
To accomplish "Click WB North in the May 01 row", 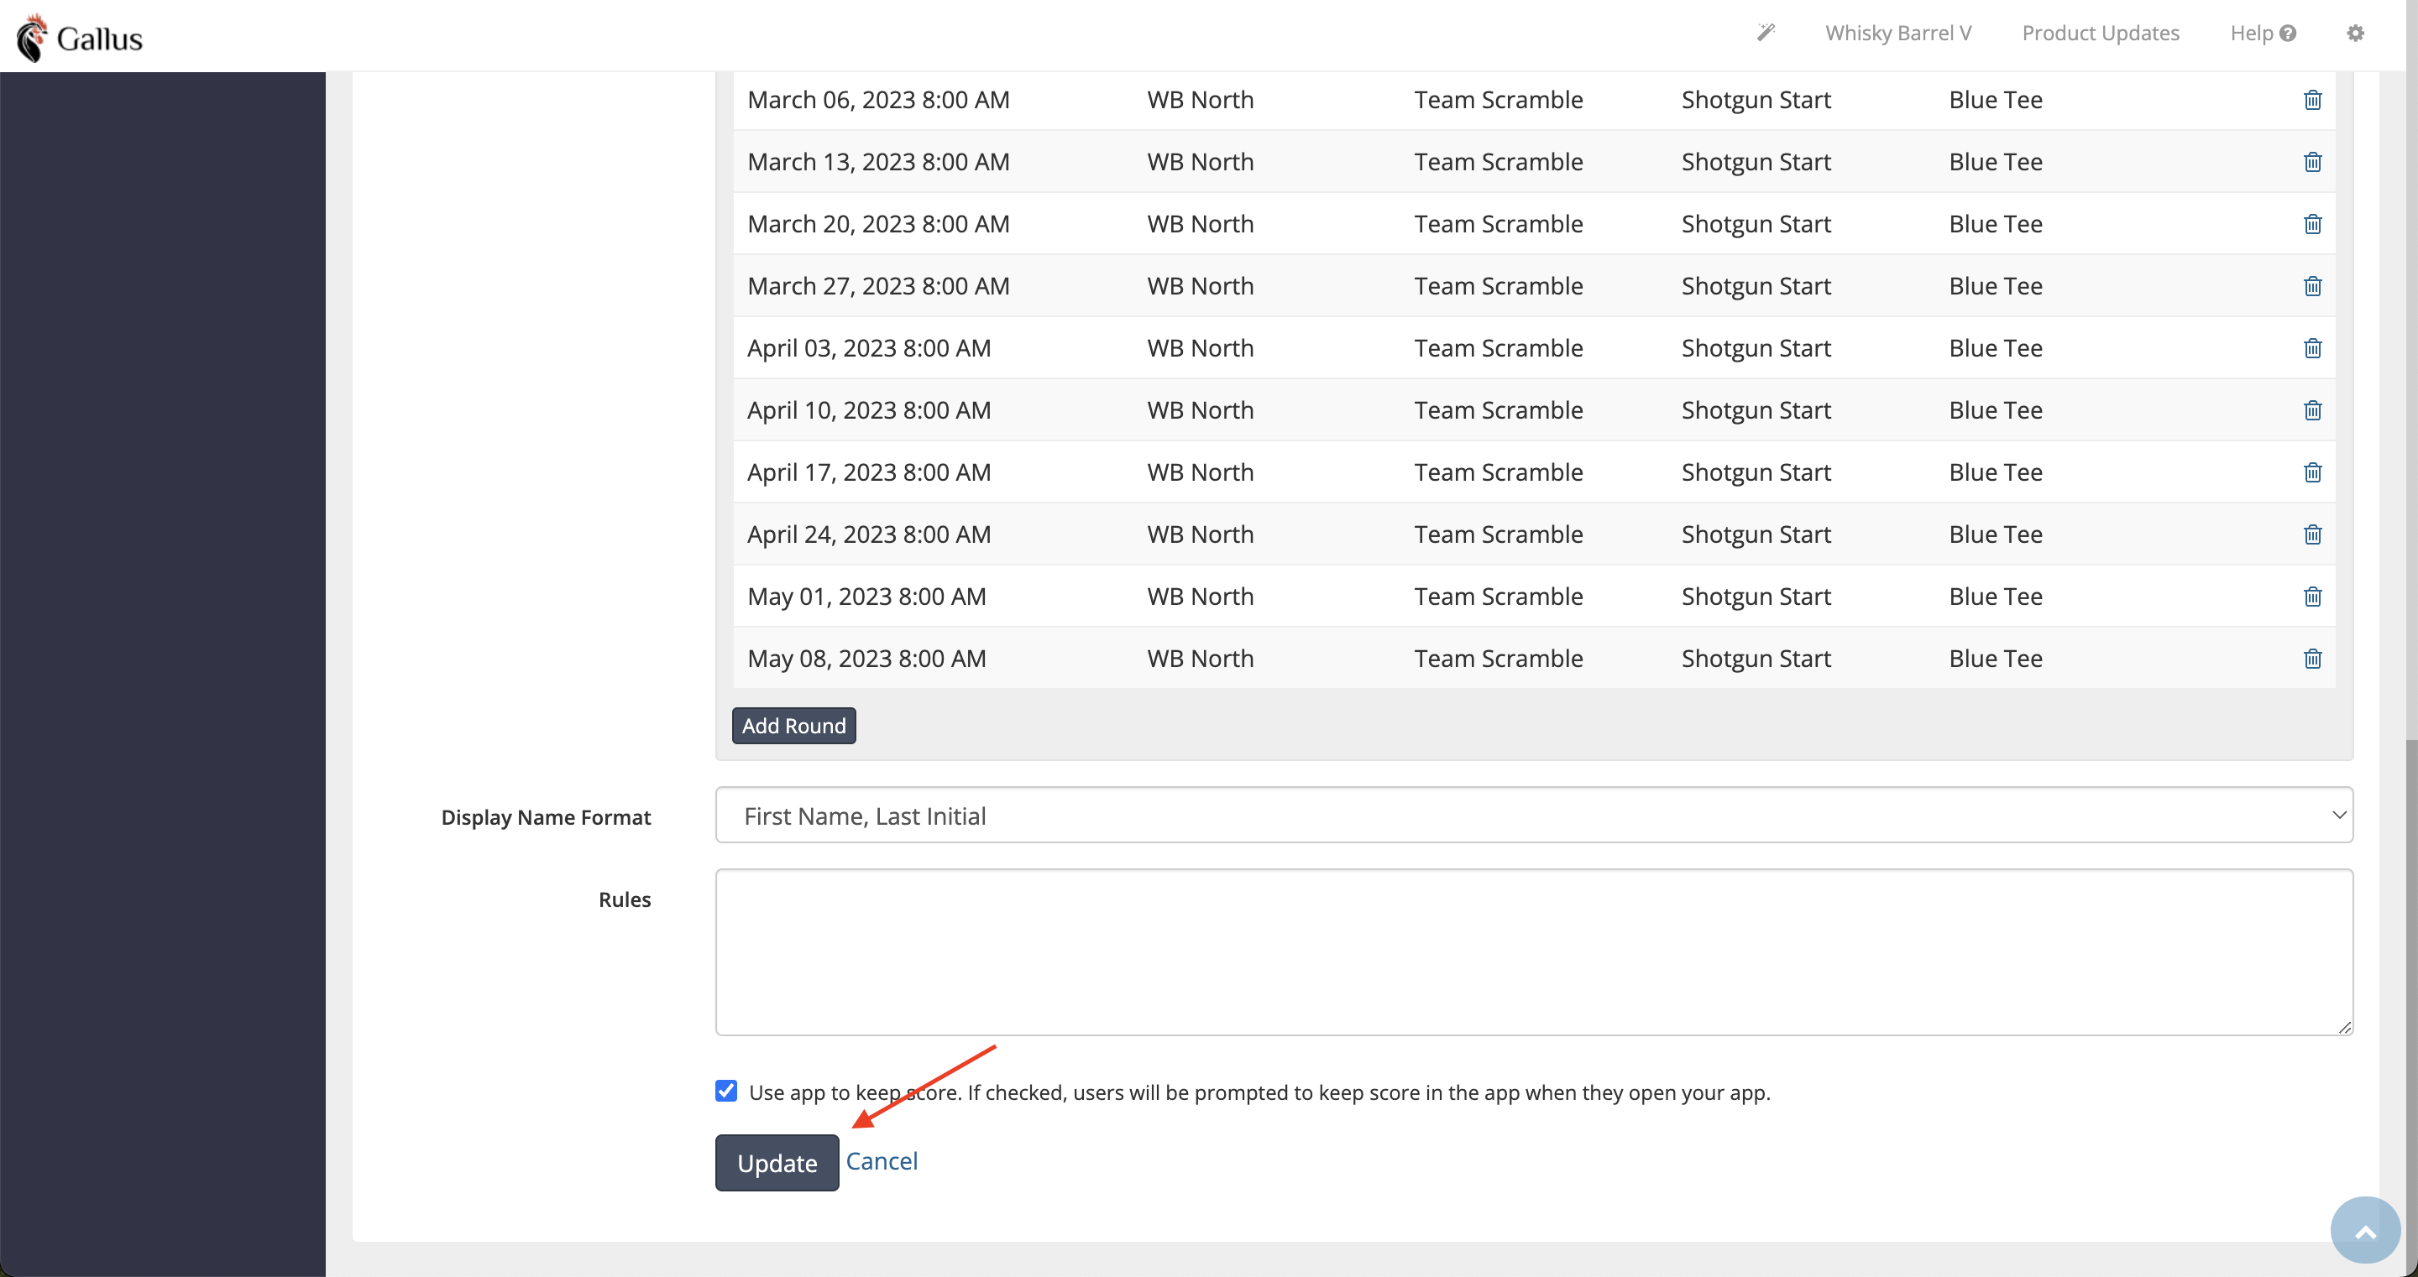I will pyautogui.click(x=1200, y=596).
